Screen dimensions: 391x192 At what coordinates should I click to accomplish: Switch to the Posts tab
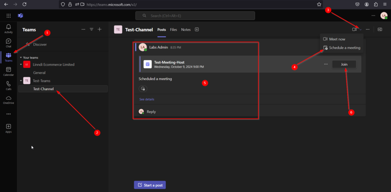[x=162, y=30]
